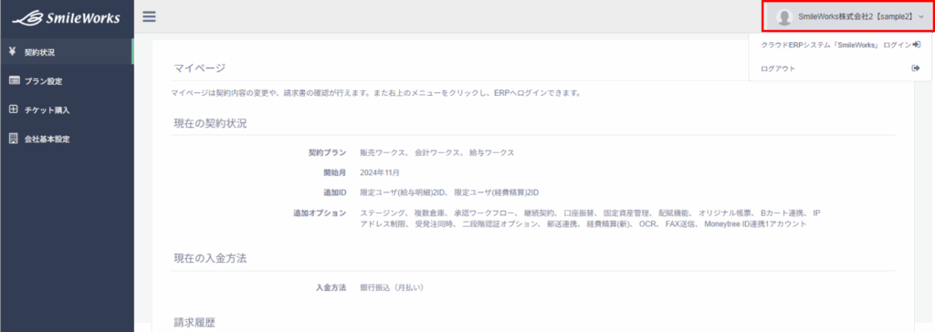The height and width of the screenshot is (332, 935).
Task: Click the user avatar icon in header
Action: tap(784, 17)
